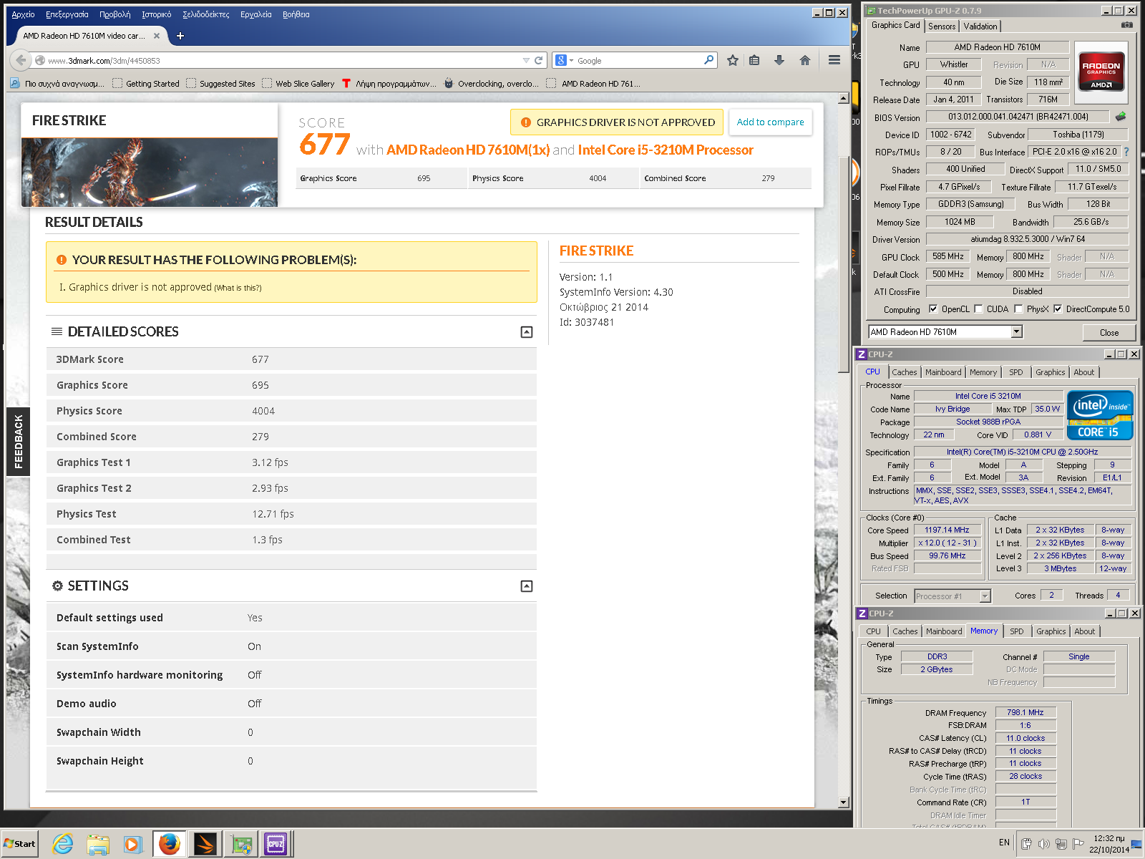Click the Radeon Graphics logo in GPU-Z
The width and height of the screenshot is (1145, 859).
tap(1101, 72)
